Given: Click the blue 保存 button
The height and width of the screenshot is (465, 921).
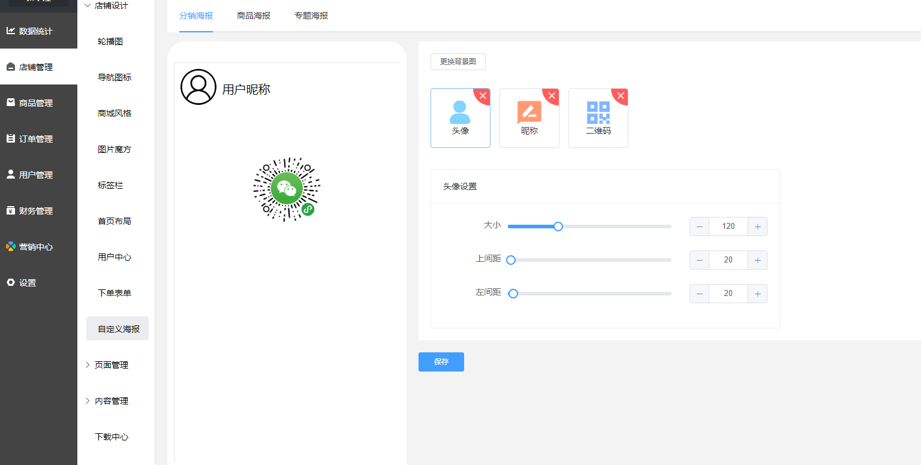Looking at the screenshot, I should 441,362.
